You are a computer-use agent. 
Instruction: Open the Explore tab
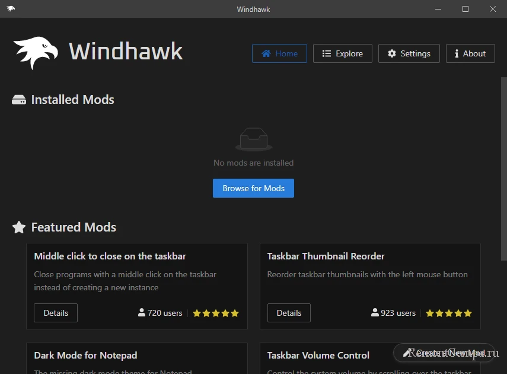coord(342,53)
